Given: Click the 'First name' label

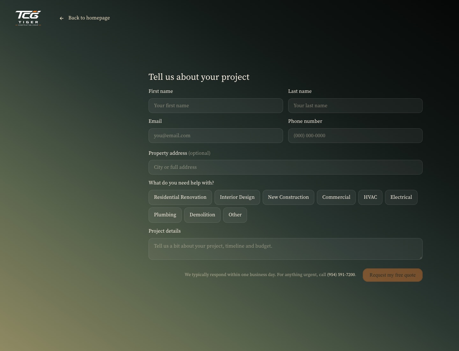Looking at the screenshot, I should coord(161,91).
